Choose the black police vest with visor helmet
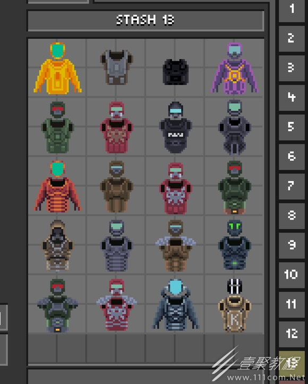This screenshot has height=384, width=308. [176, 127]
